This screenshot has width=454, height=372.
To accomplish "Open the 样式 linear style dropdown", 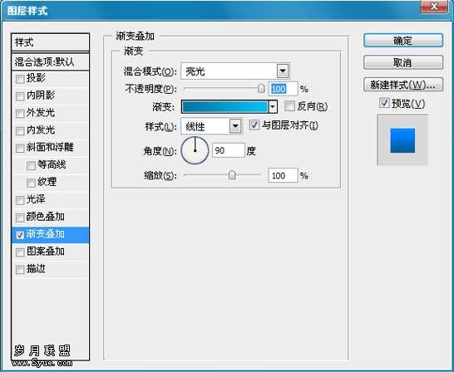I will click(x=235, y=125).
